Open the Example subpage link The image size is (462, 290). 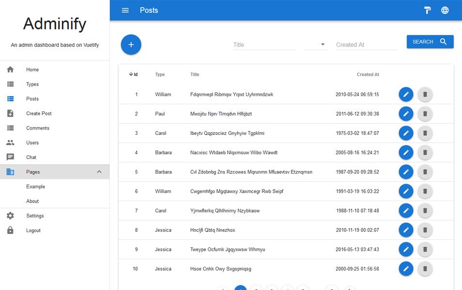click(36, 187)
